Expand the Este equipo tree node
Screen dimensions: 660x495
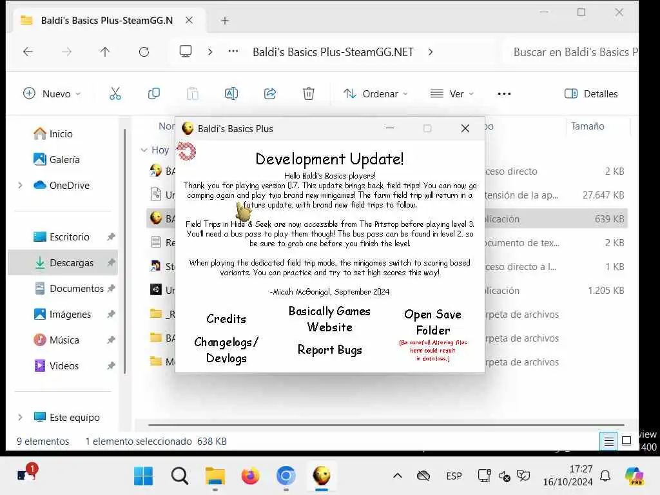click(20, 417)
